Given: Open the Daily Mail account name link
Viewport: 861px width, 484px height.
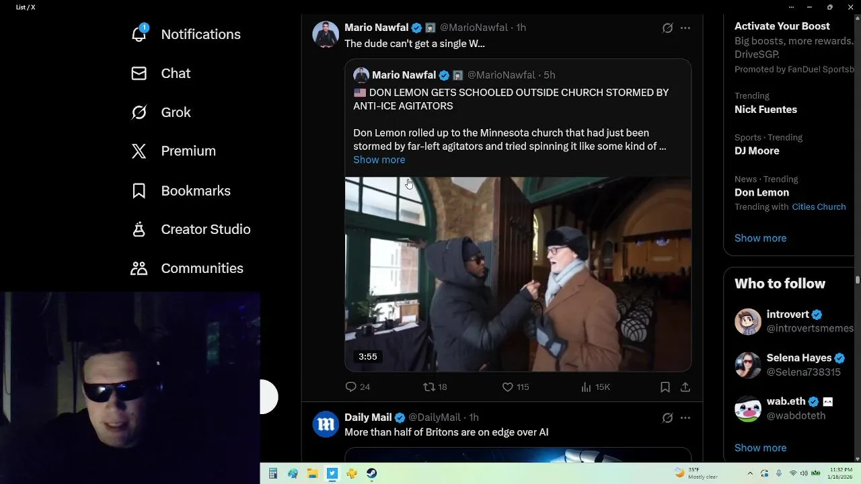Looking at the screenshot, I should (x=368, y=417).
